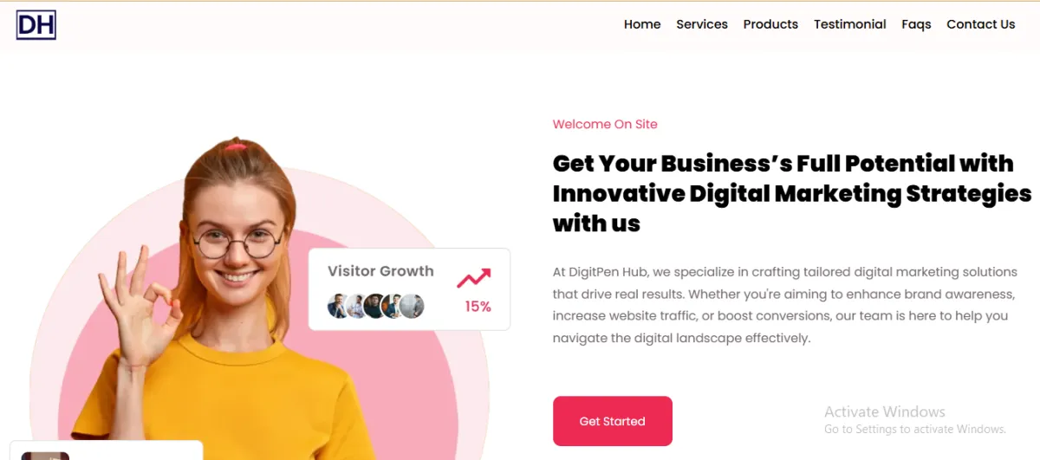Click the fourth avatar in Visitor Growth card
Viewport: 1040px width, 460px height.
coord(393,306)
